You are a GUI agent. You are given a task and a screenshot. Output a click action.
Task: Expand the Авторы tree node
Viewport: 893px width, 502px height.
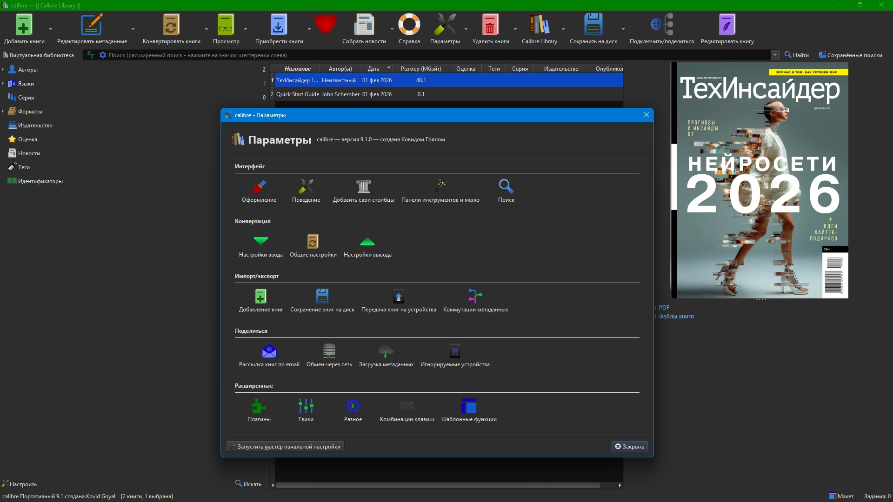click(3, 70)
